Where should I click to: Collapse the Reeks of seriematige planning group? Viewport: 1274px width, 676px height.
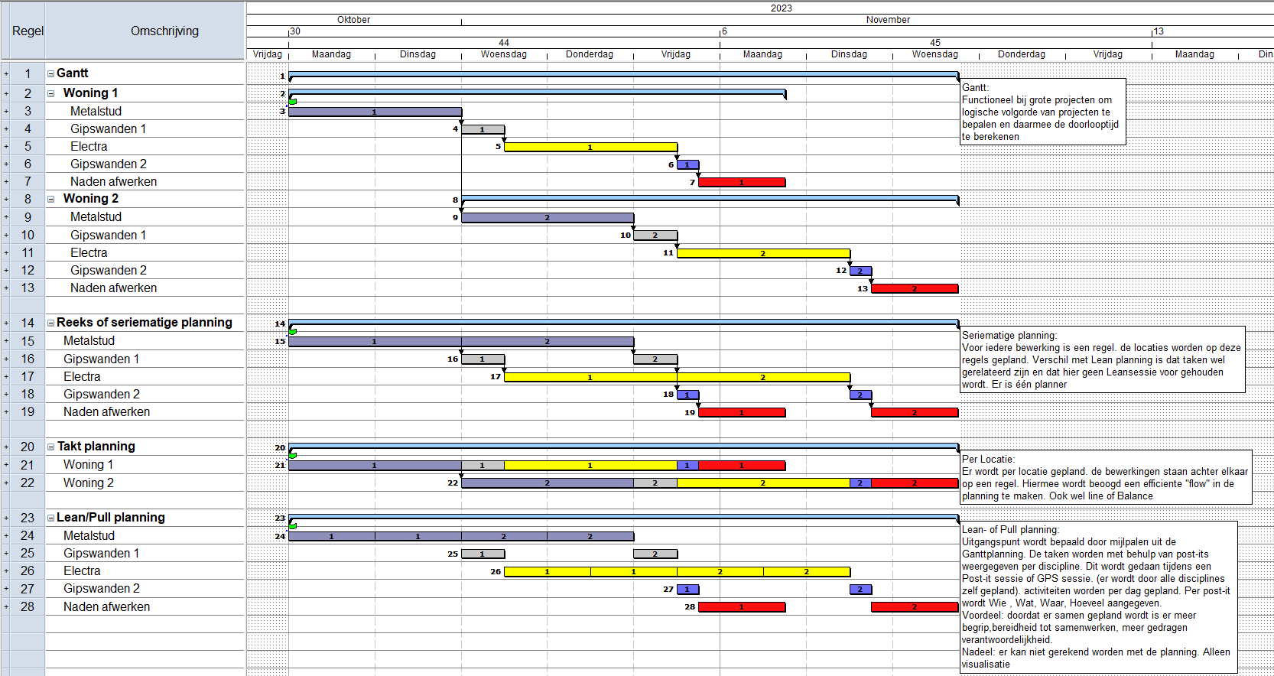pos(51,323)
